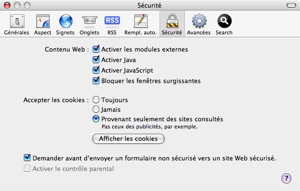The width and height of the screenshot is (300, 191).
Task: Toggle the Activer JavaScript checkbox
Action: pyautogui.click(x=96, y=70)
